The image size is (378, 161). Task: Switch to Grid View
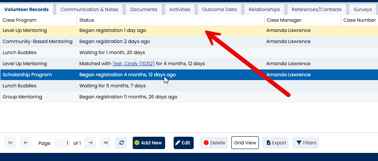click(245, 143)
